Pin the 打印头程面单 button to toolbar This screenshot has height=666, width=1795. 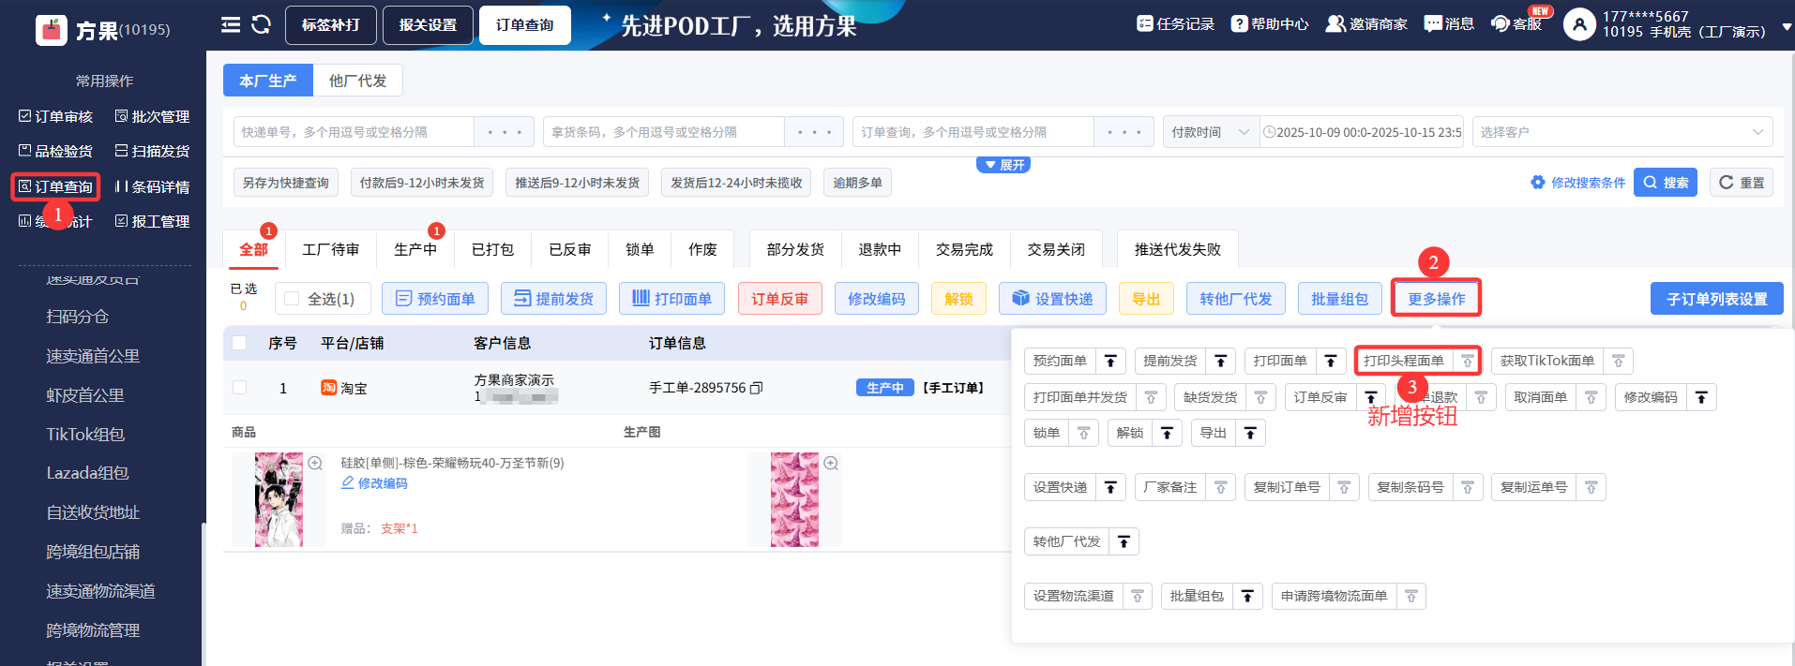[x=1468, y=361]
